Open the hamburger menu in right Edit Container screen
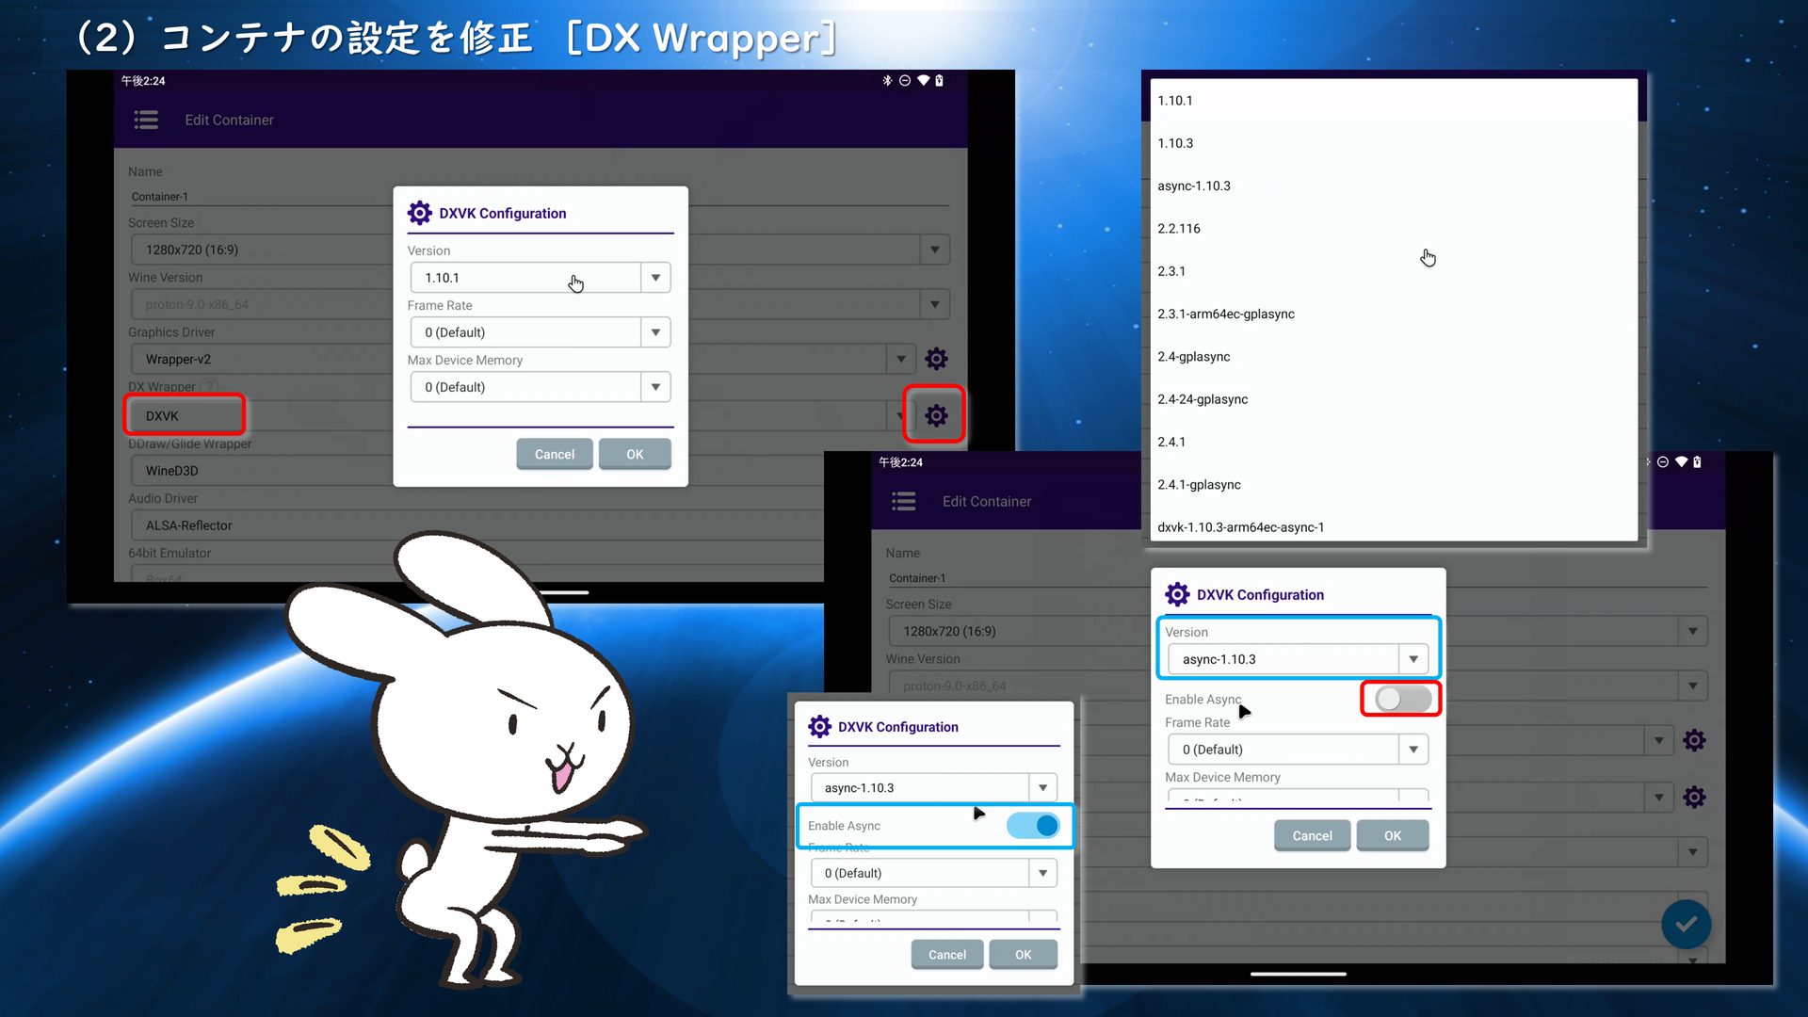This screenshot has width=1808, height=1017. (x=903, y=501)
